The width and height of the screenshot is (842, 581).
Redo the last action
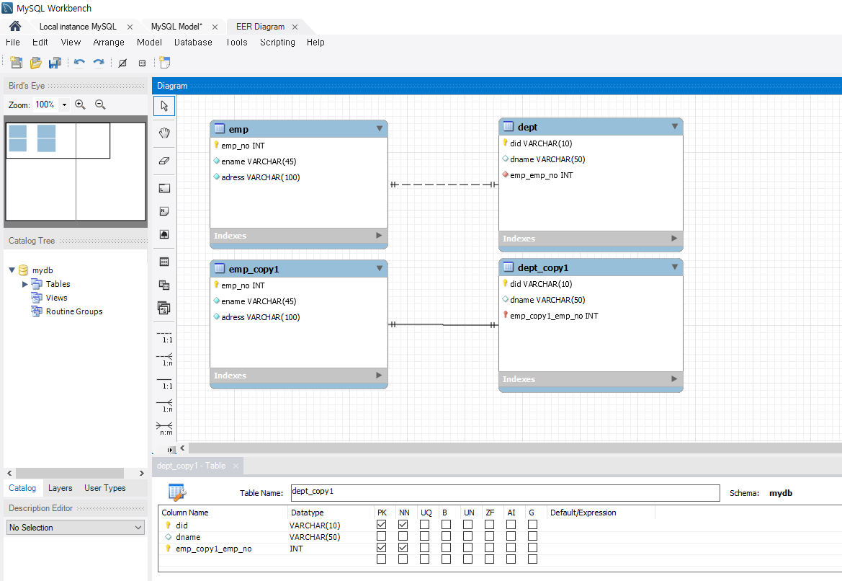pos(99,63)
